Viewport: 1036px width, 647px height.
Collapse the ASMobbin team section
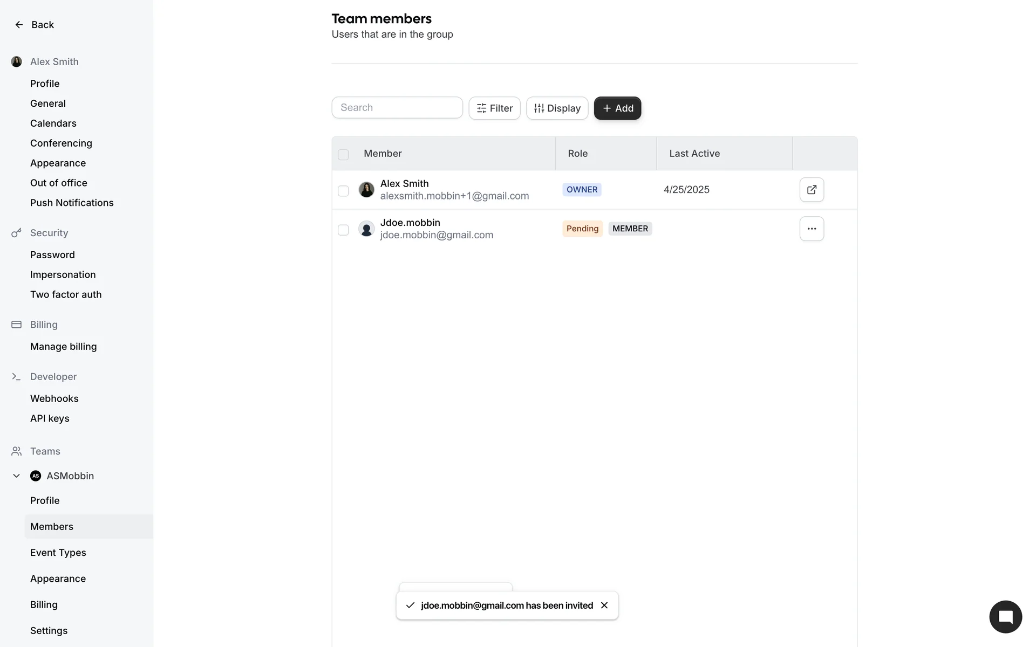click(x=16, y=476)
